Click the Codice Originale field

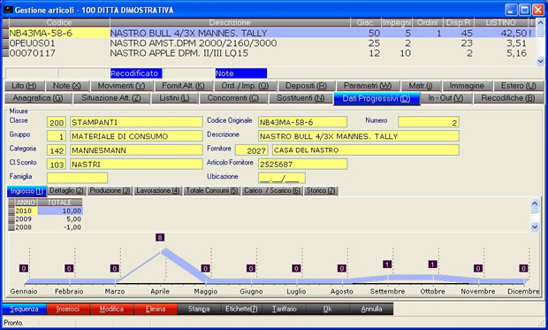(302, 122)
